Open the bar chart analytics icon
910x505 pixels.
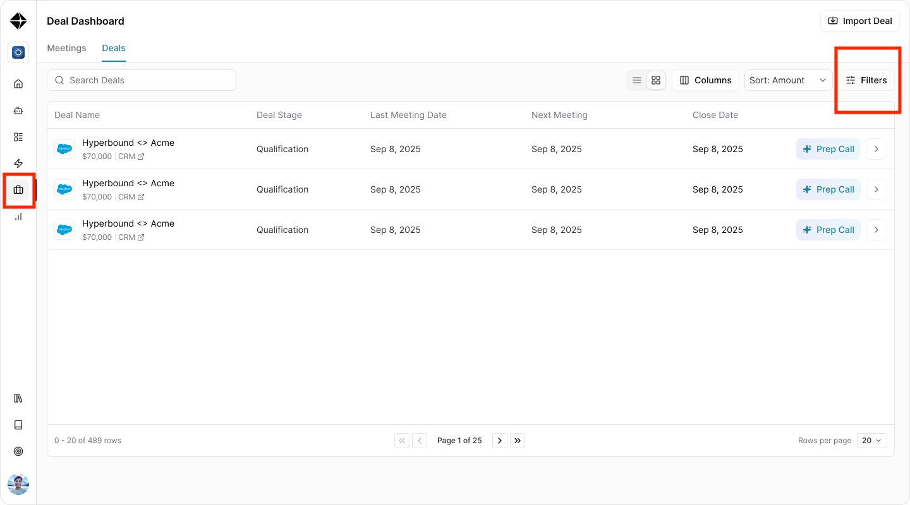pyautogui.click(x=18, y=217)
